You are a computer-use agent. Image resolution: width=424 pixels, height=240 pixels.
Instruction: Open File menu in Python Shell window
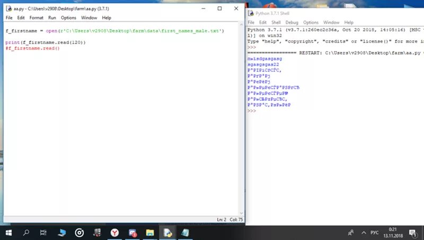click(251, 22)
